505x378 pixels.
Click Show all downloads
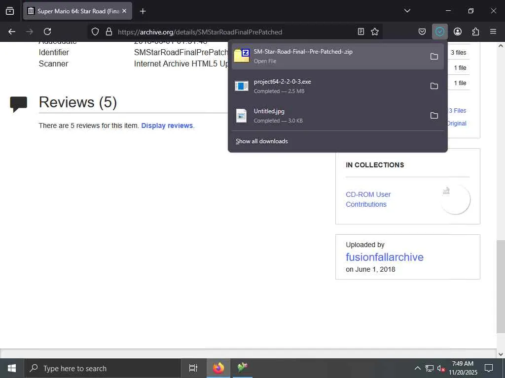[x=261, y=141]
